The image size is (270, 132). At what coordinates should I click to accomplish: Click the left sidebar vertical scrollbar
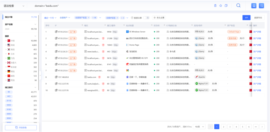39,52
